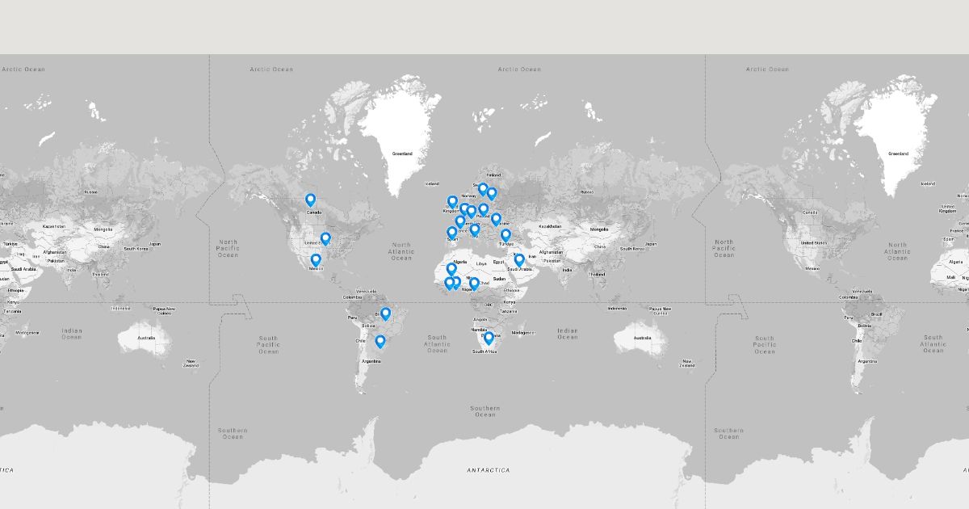This screenshot has width=969, height=509.
Task: Select the pin on France
Action: point(460,221)
